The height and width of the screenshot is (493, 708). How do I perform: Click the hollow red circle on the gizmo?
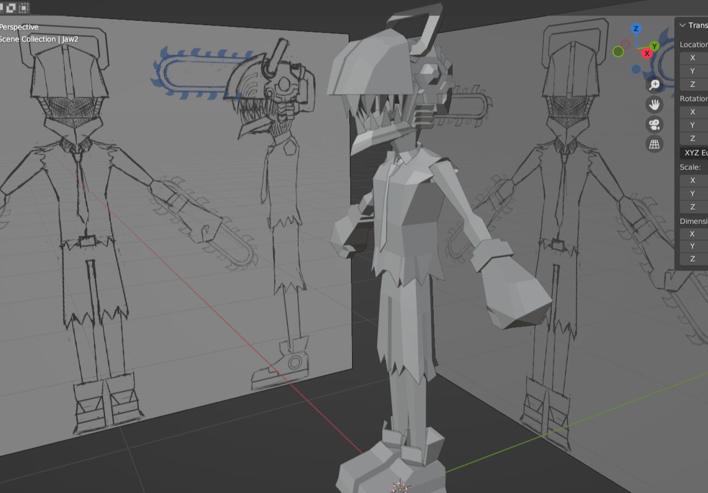coord(625,44)
